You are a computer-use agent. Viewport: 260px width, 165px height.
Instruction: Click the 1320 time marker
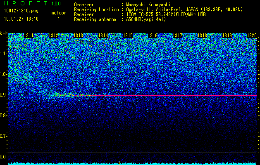(252, 35)
